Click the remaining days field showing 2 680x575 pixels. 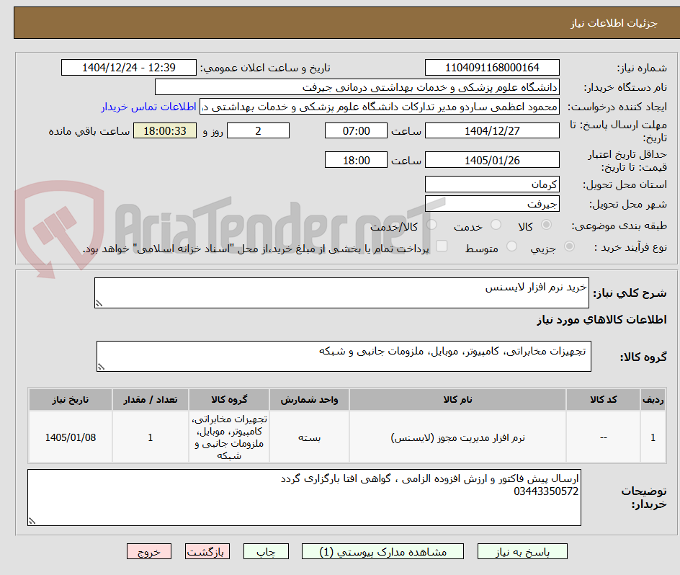258,130
